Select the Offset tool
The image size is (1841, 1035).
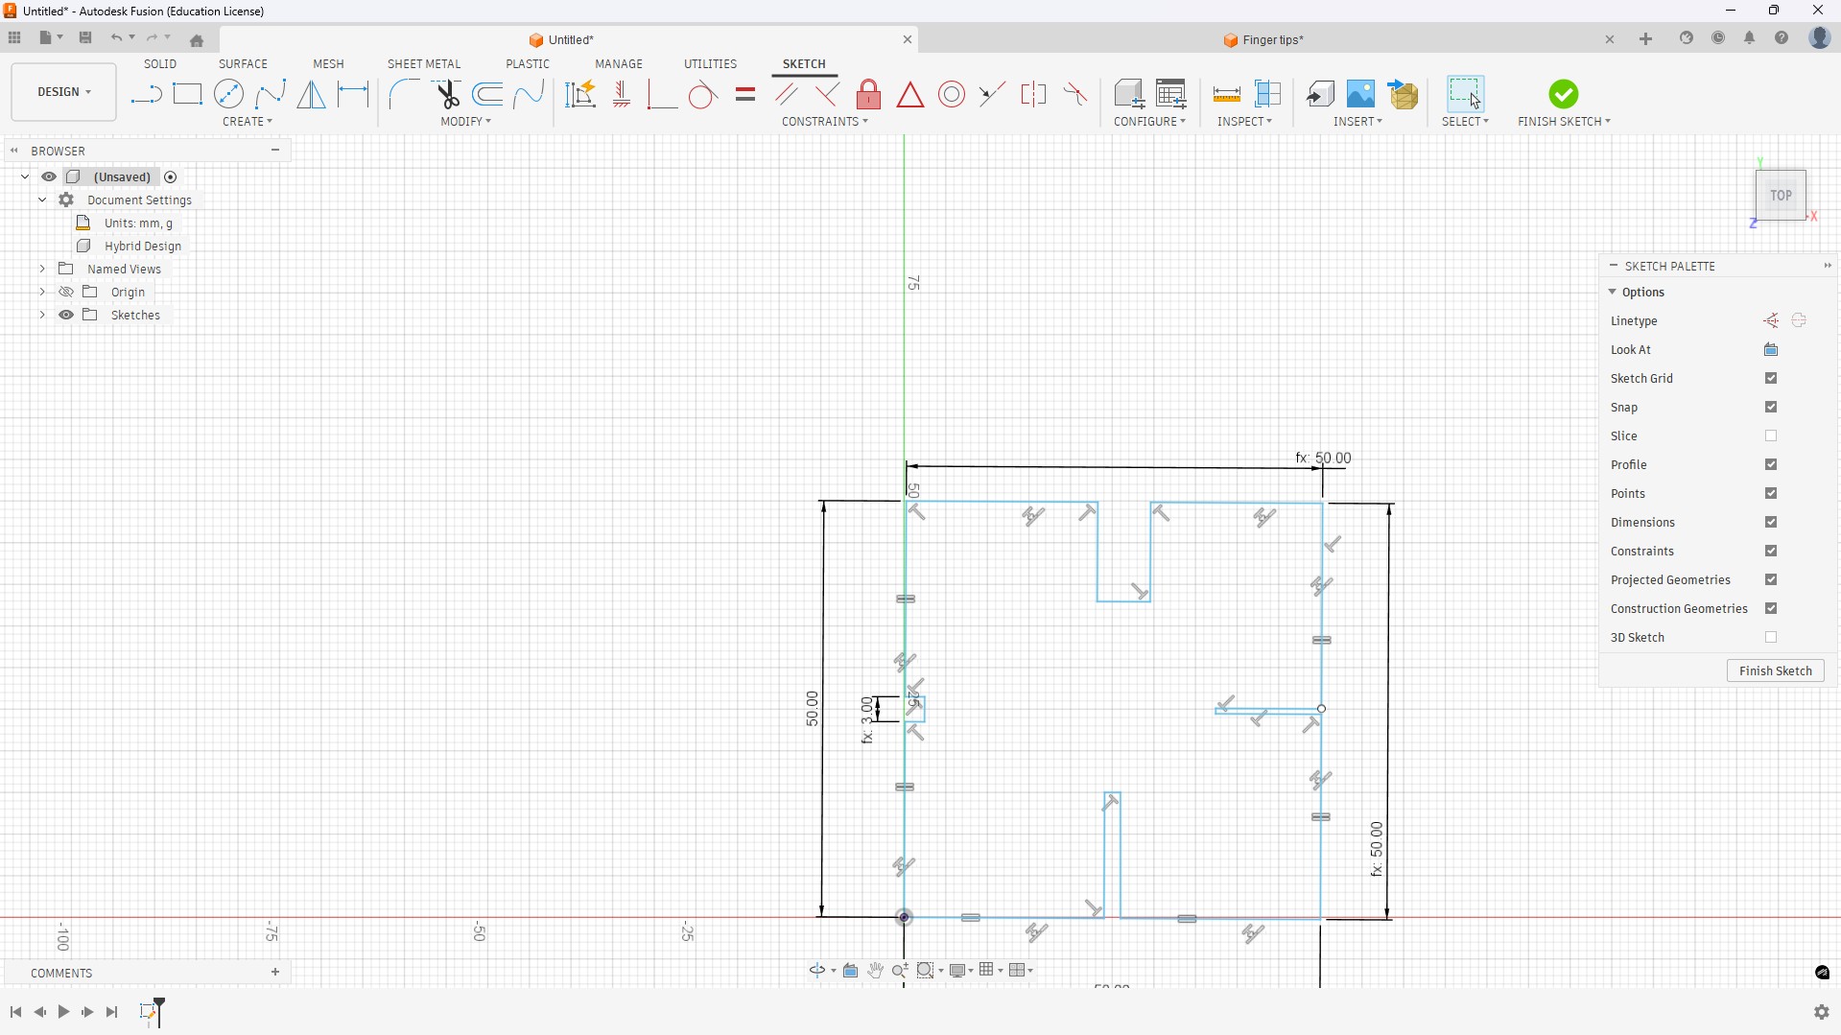[487, 94]
